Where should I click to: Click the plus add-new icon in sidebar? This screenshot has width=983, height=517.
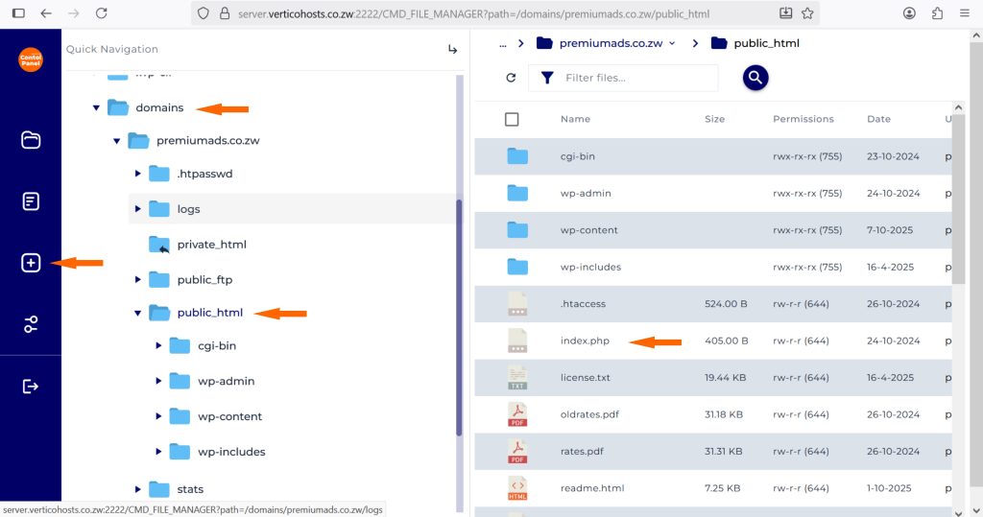[31, 263]
